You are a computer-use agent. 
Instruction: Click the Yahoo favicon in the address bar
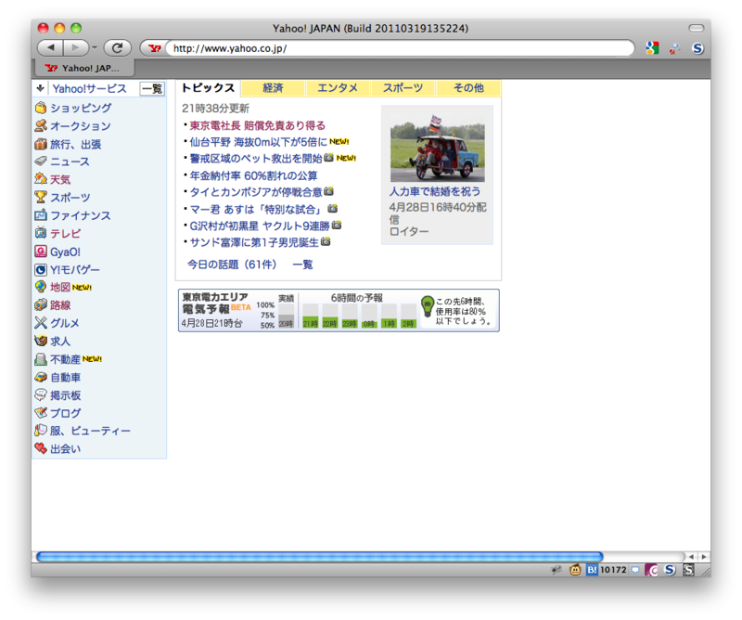(155, 48)
